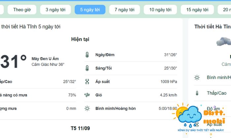The width and height of the screenshot is (231, 138).
Task: Click the dark cloud weather icon
Action: click(223, 42)
